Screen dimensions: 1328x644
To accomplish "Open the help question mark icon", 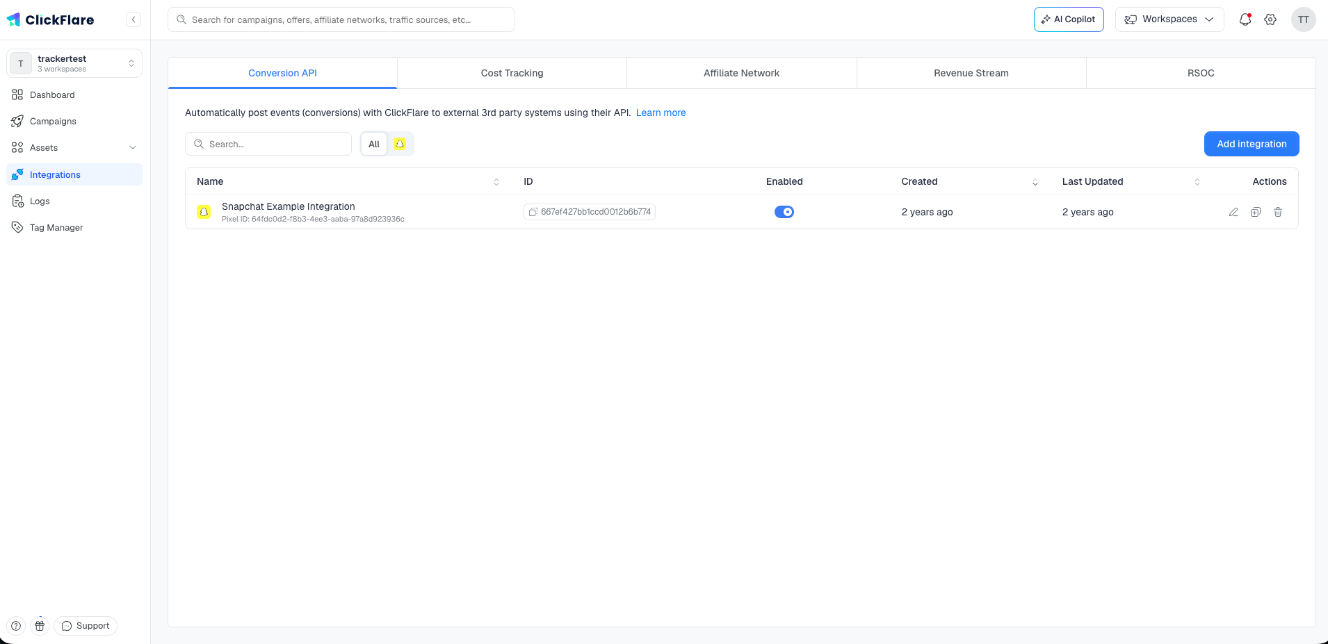I will coord(16,626).
